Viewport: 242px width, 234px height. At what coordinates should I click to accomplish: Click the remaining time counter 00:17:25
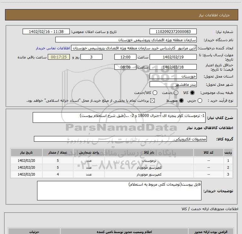[59, 57]
